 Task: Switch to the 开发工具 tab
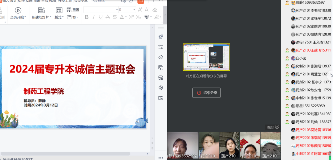(x=65, y=1)
